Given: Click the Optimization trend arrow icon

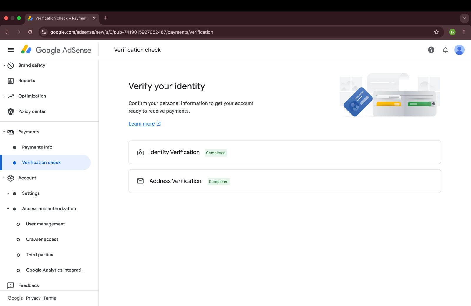Looking at the screenshot, I should (11, 96).
